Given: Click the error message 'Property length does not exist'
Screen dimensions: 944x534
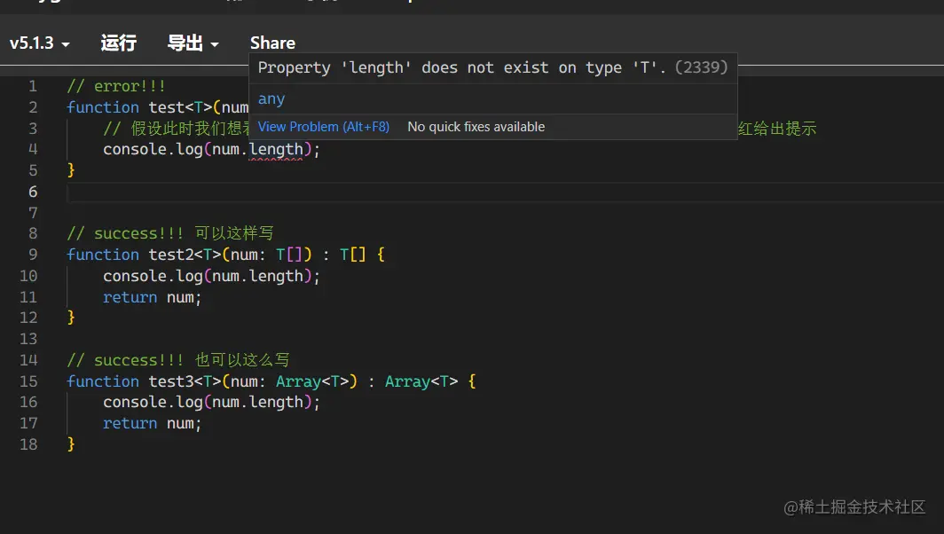Looking at the screenshot, I should 492,67.
